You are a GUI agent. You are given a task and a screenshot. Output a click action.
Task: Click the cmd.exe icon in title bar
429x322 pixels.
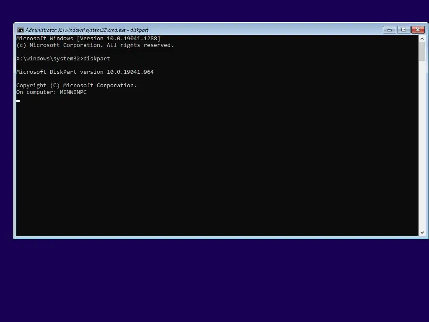coord(20,30)
